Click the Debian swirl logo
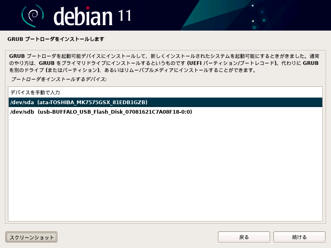This screenshot has width=331, height=248. tap(33, 16)
